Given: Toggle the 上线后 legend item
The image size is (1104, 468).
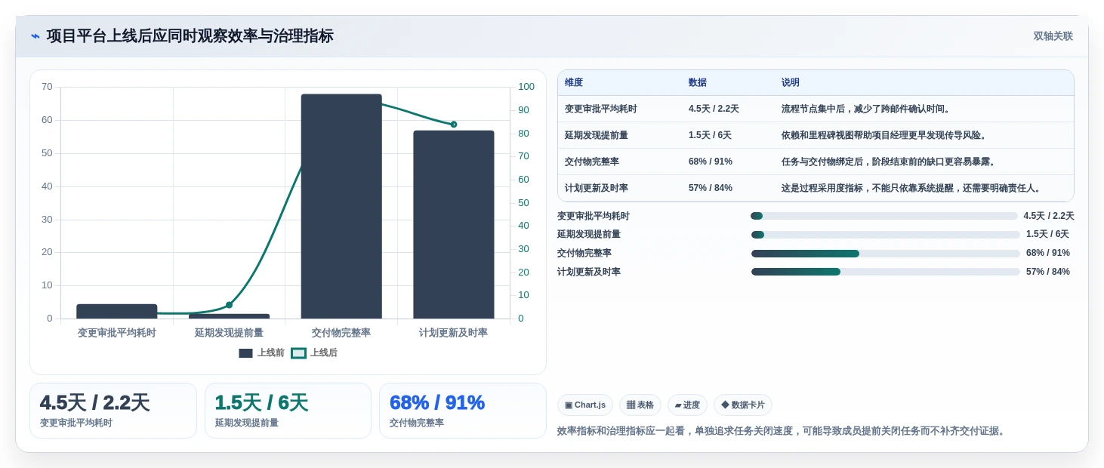Looking at the screenshot, I should [x=314, y=353].
